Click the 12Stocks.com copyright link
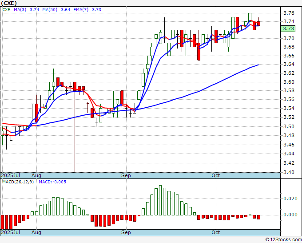Viewport: 302px width, 243px height. 283,240
